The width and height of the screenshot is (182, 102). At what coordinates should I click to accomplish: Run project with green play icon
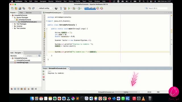69,8
